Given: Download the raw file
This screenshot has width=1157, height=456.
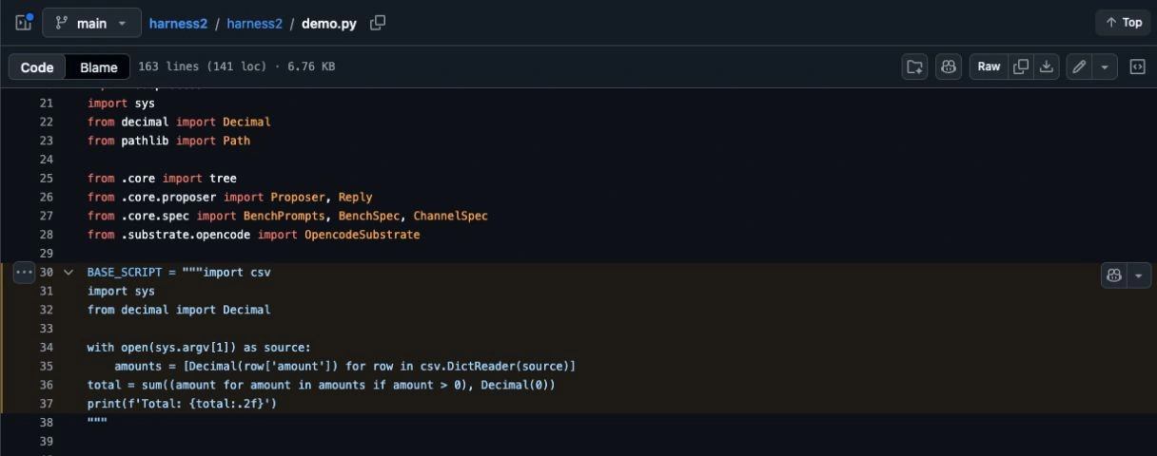Looking at the screenshot, I should [1047, 66].
